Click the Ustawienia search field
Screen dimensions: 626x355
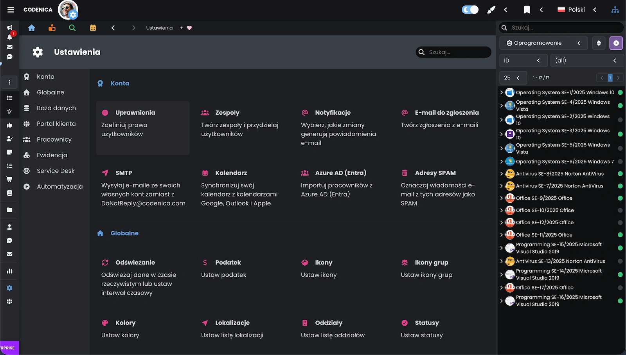click(x=457, y=52)
